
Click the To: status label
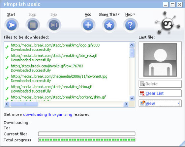(7, 128)
